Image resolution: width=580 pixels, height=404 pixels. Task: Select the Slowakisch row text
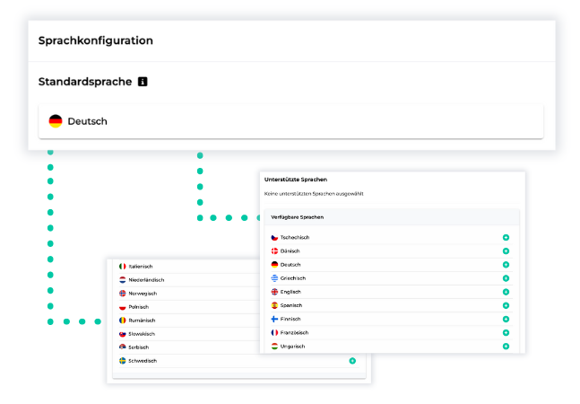[x=142, y=334]
